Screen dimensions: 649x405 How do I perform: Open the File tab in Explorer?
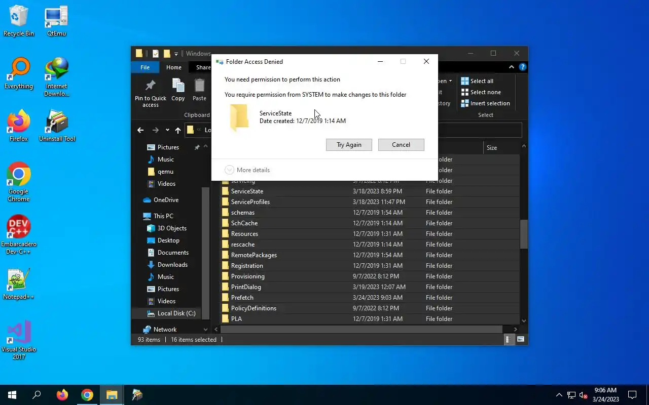pyautogui.click(x=145, y=67)
